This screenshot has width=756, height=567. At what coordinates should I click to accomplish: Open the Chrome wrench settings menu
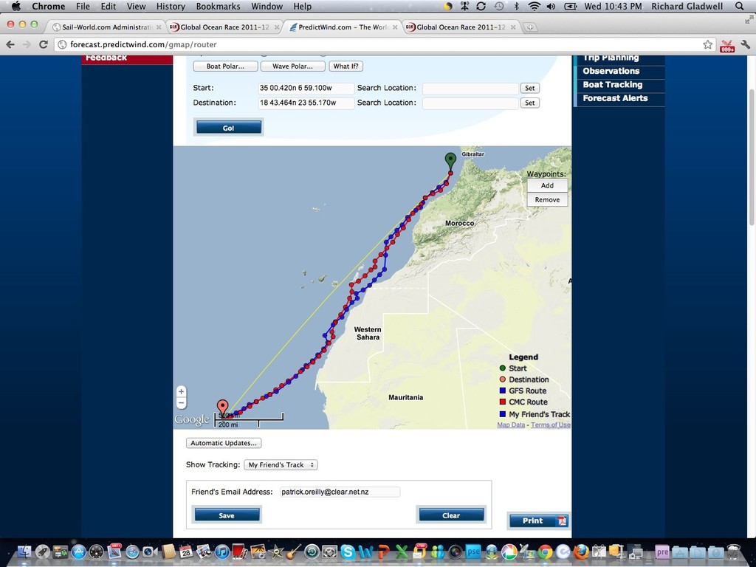point(745,44)
